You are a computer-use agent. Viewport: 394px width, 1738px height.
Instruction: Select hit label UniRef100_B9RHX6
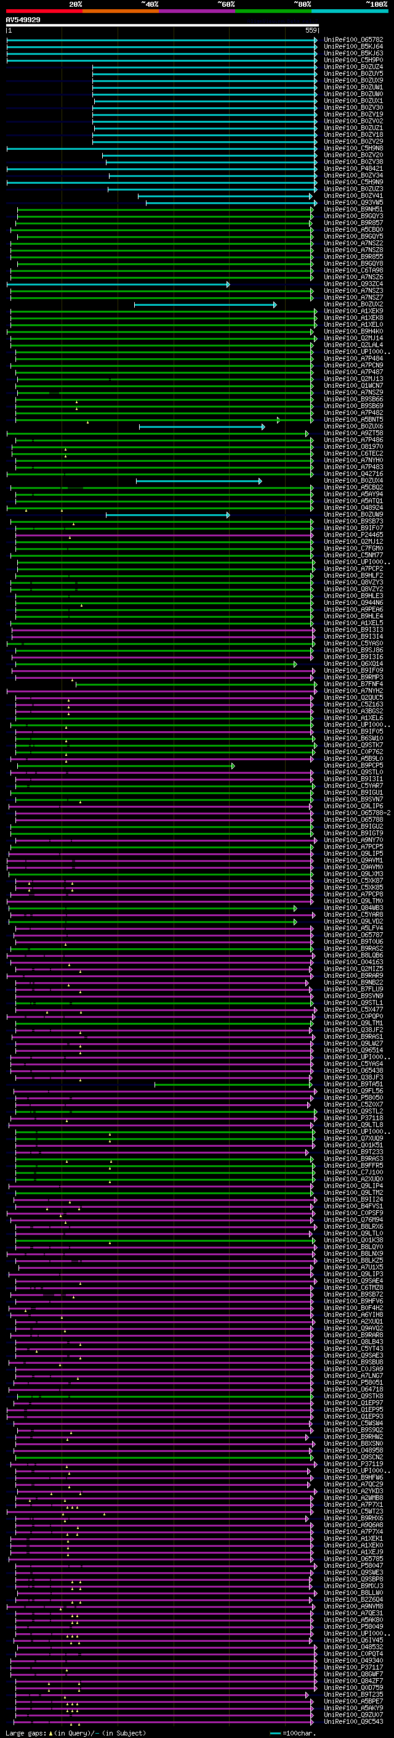coord(353,1518)
